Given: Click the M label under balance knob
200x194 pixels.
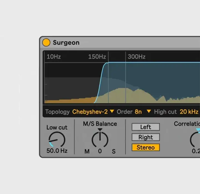Looking at the screenshot, I should tap(87, 152).
